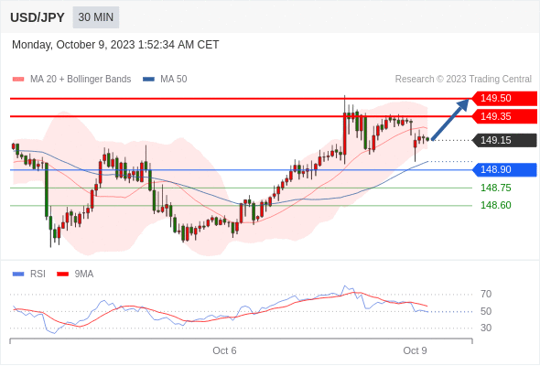The height and width of the screenshot is (366, 540).
Task: Click the 9MA red legend swatch
Action: [x=62, y=274]
